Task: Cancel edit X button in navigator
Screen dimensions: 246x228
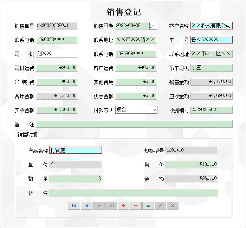Action: click(x=173, y=206)
